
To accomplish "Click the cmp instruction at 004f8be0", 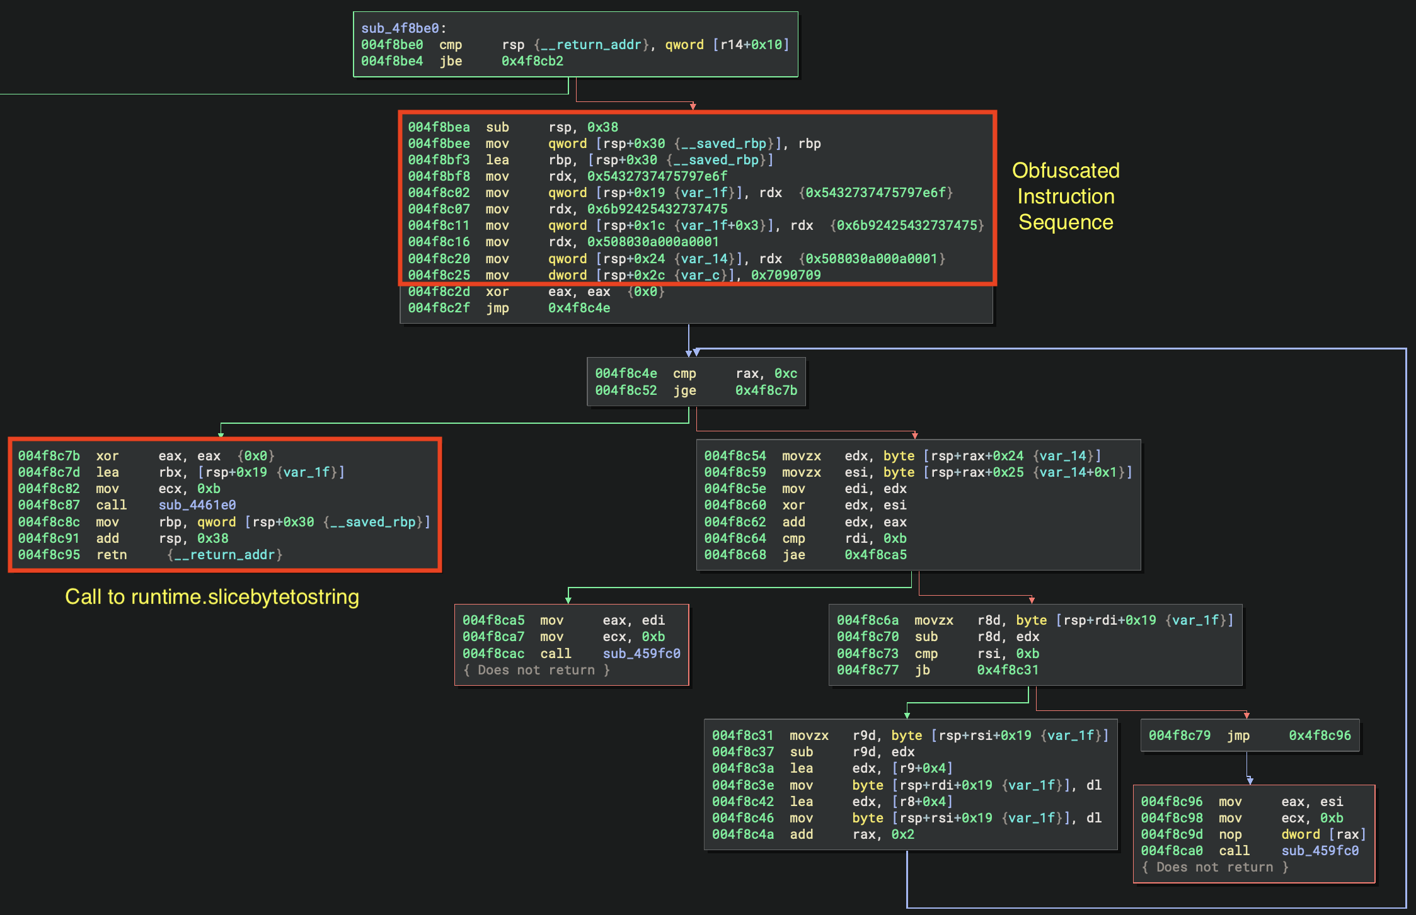I will tap(575, 45).
